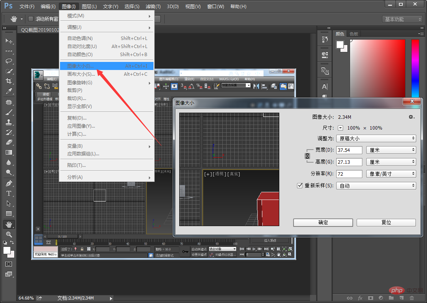Open status bar document info arrow
427x303 pixels.
point(111,298)
